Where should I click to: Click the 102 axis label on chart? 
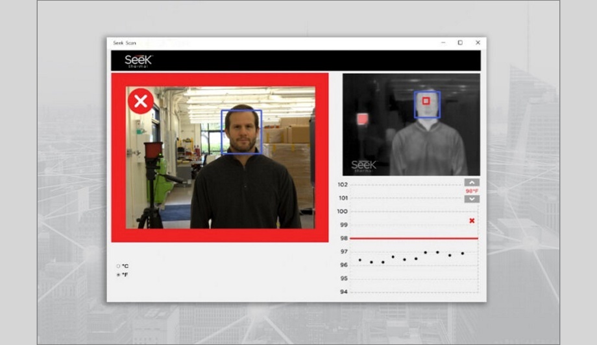(343, 184)
